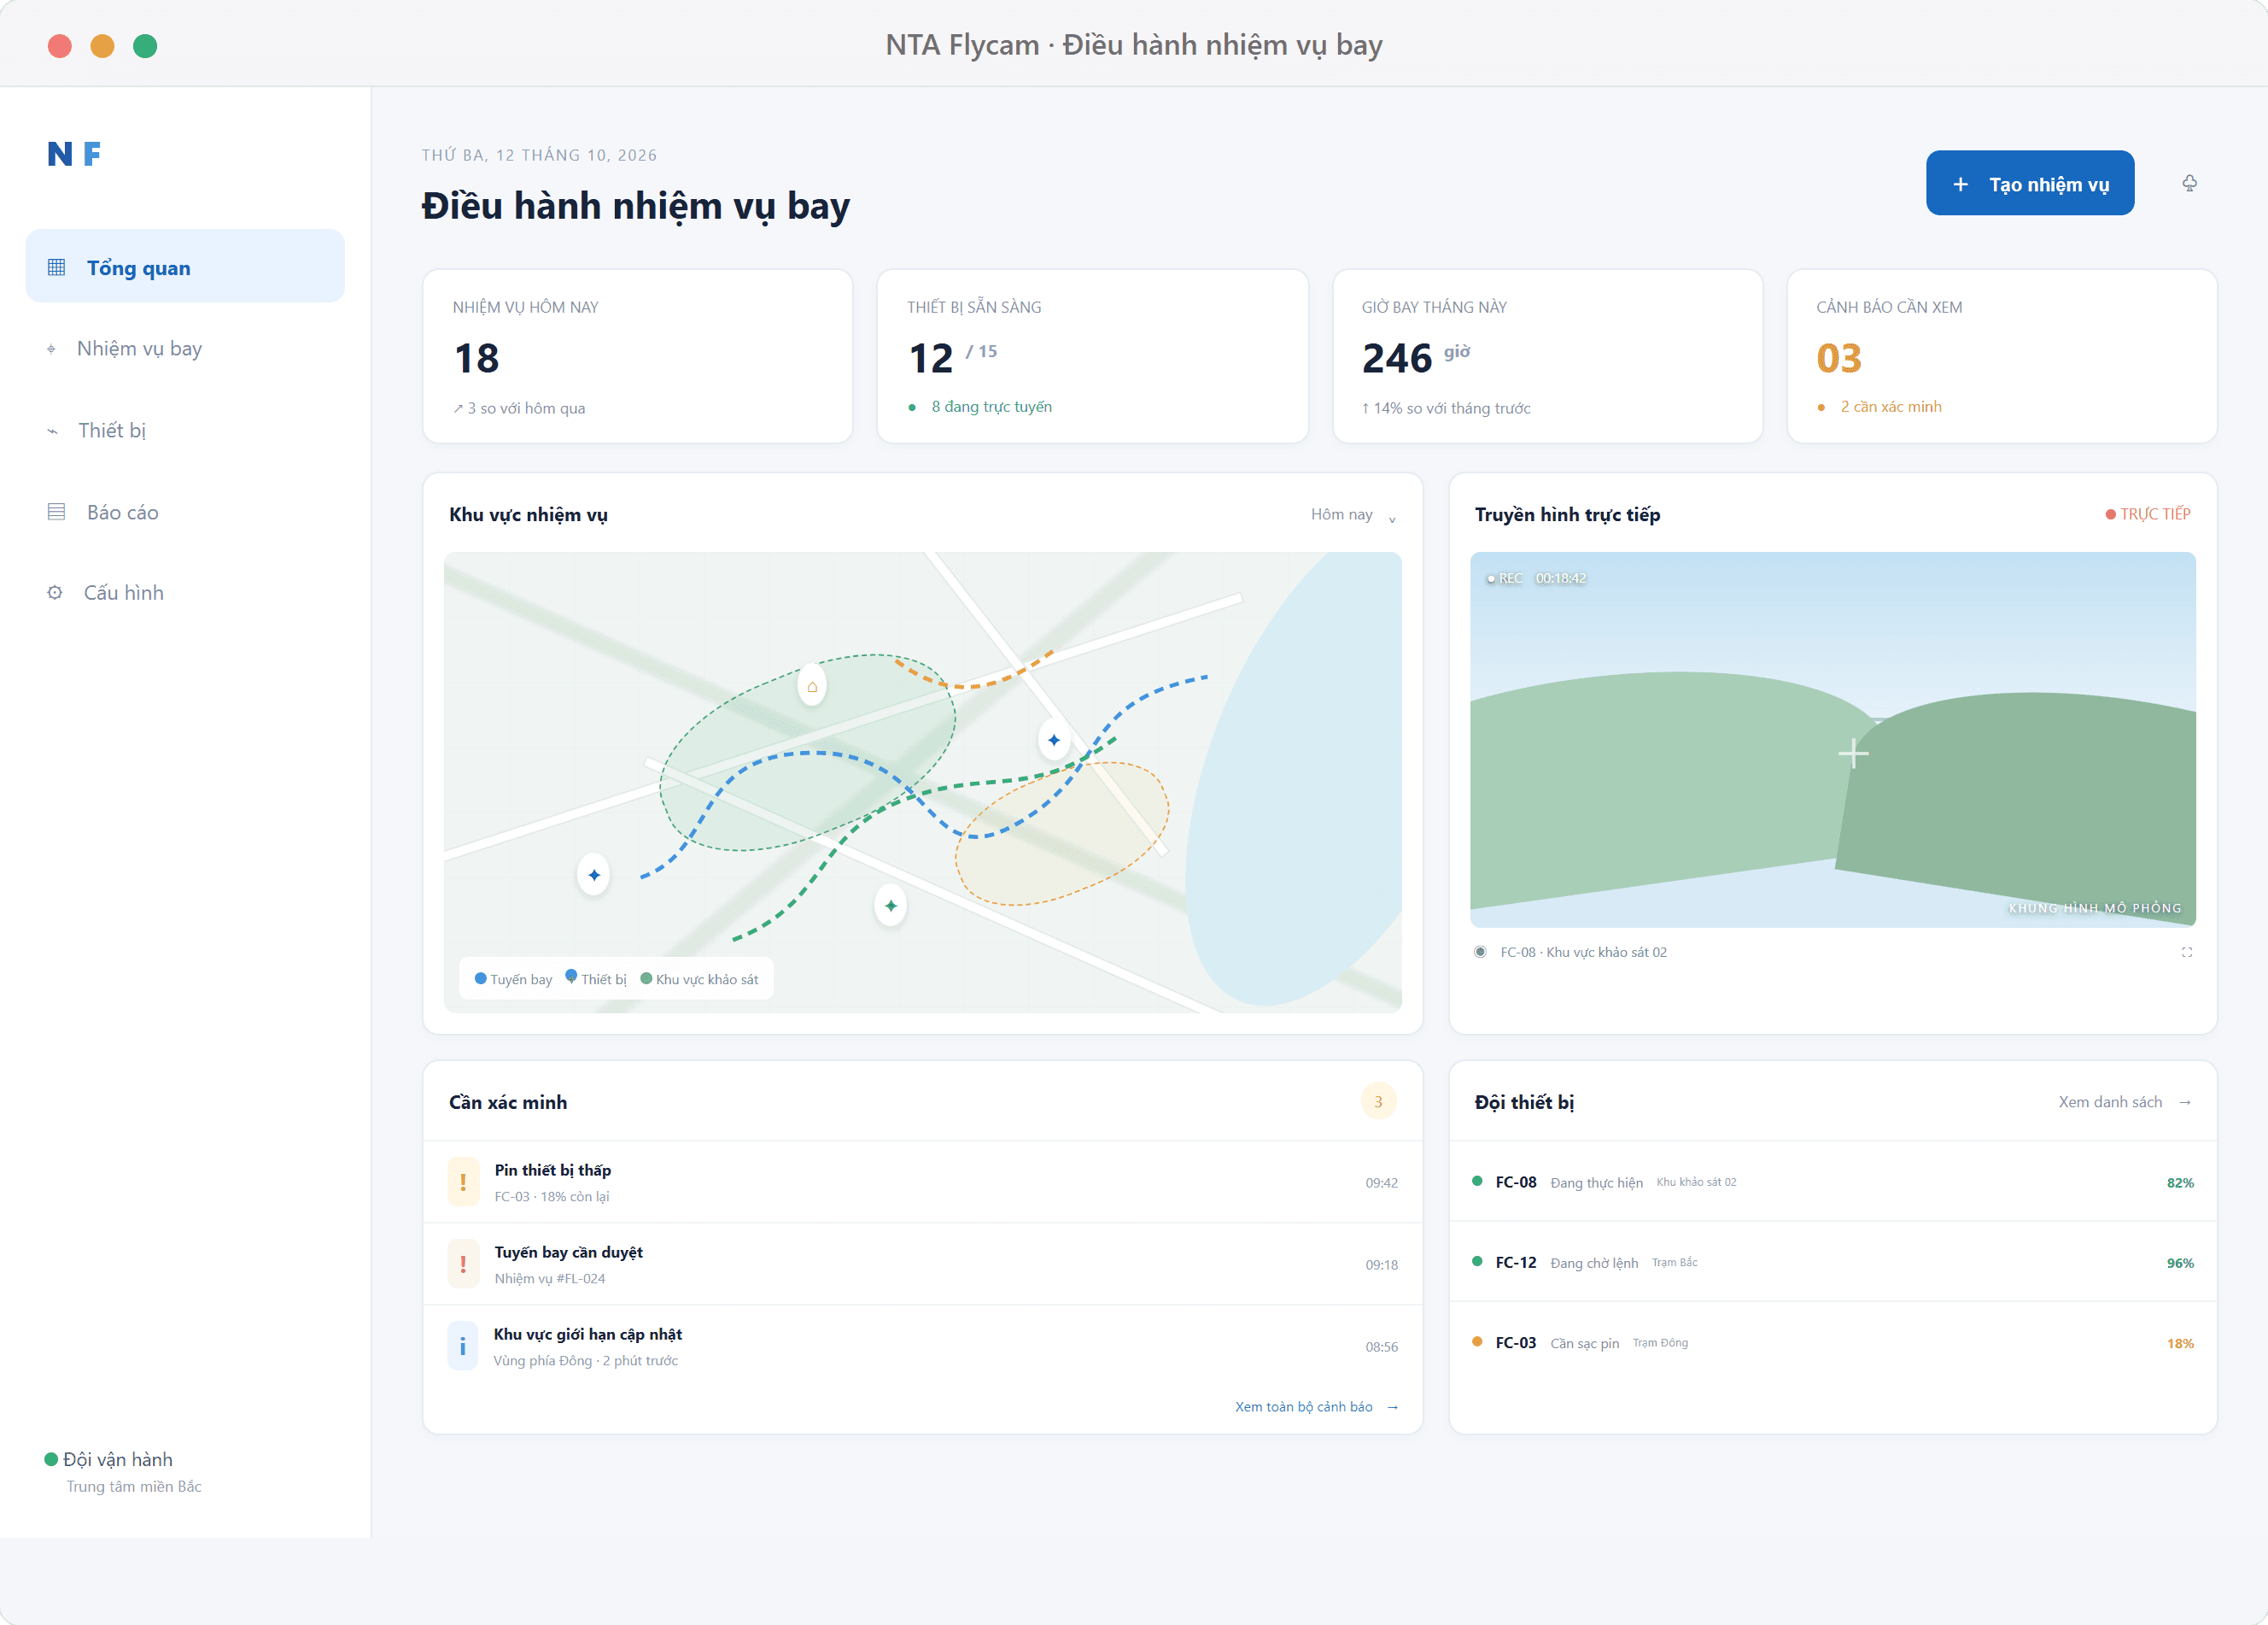
Task: Open the Hôm nay period dropdown
Action: (x=1354, y=514)
